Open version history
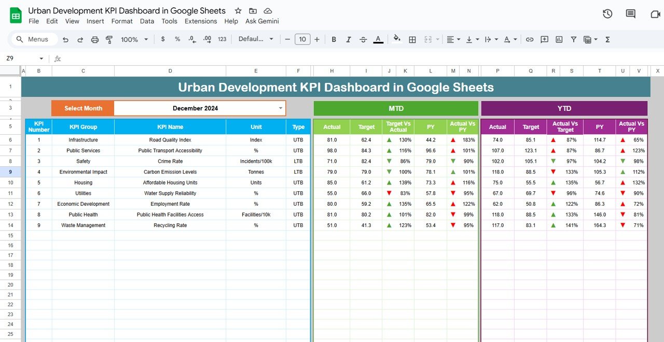This screenshot has height=342, width=664. (x=607, y=13)
